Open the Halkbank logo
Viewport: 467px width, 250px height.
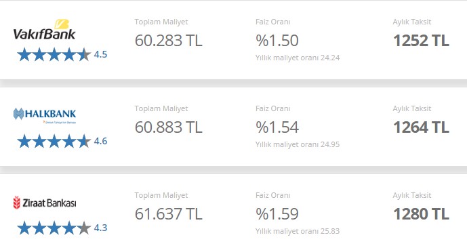pos(45,115)
